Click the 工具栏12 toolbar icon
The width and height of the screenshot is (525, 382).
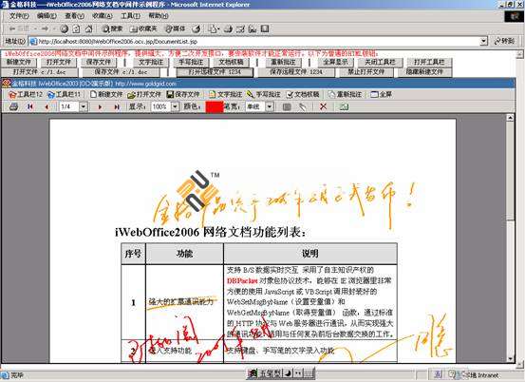[26, 94]
